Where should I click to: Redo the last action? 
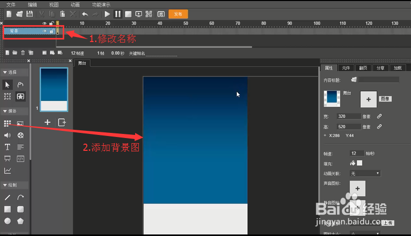click(95, 14)
